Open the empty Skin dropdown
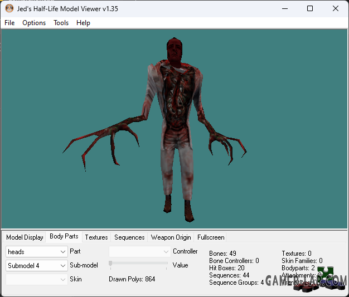Viewport: 349px width, 297px height. 36,279
